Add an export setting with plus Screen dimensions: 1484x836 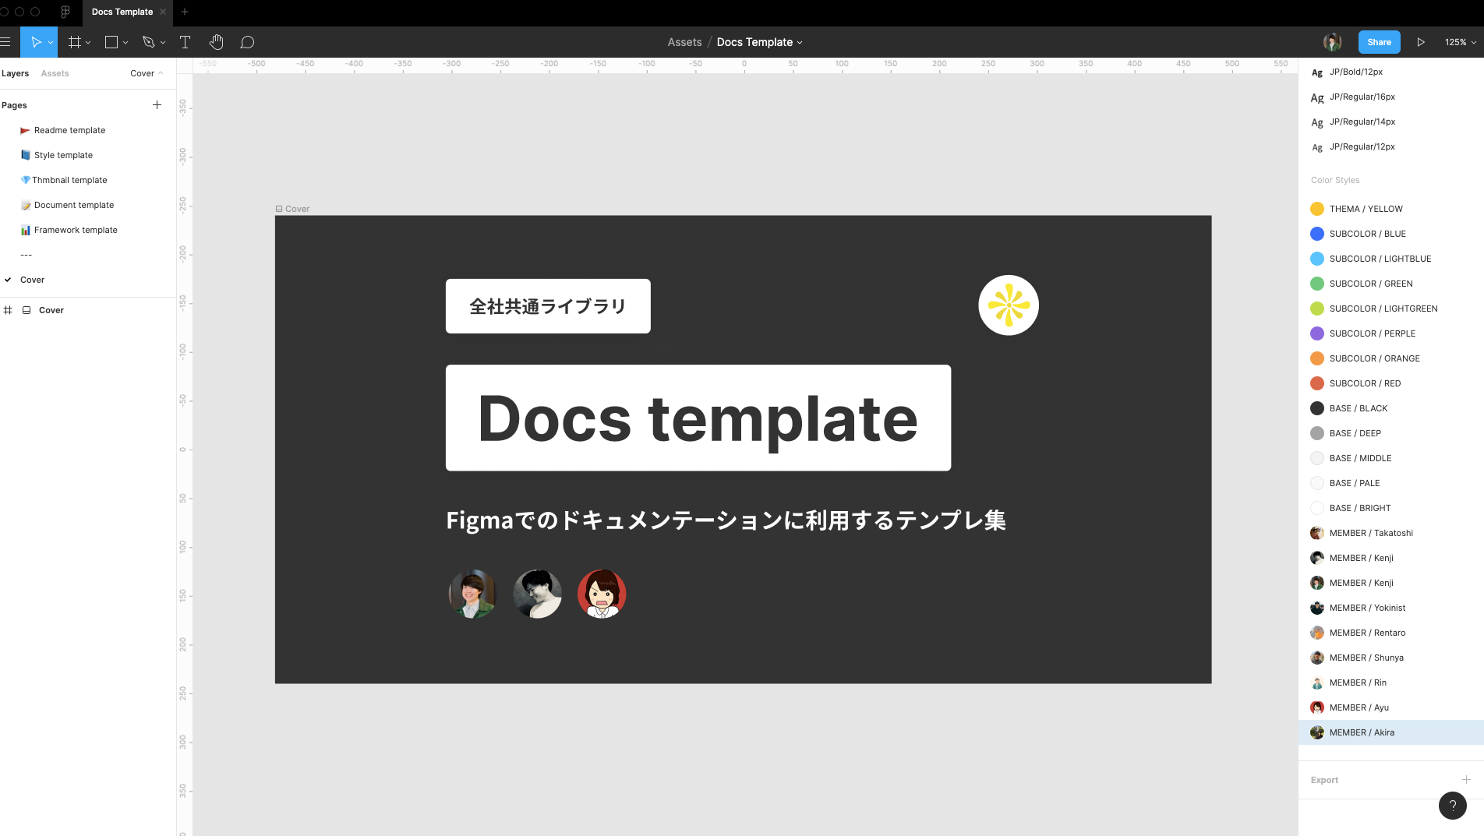tap(1466, 779)
